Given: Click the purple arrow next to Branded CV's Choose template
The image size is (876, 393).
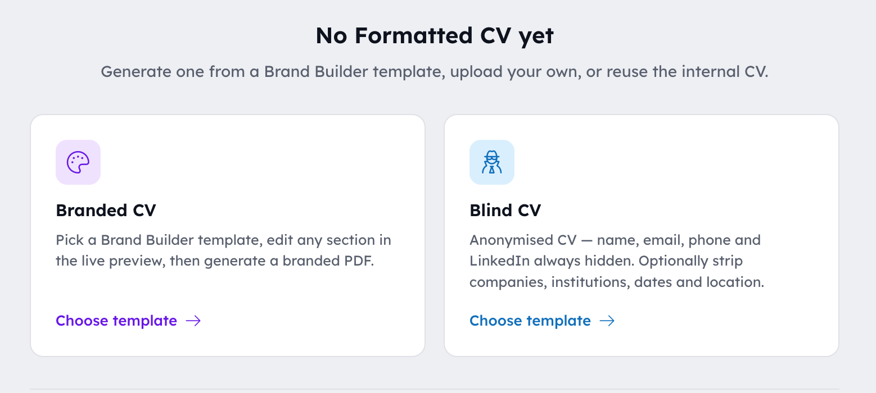Looking at the screenshot, I should point(193,321).
